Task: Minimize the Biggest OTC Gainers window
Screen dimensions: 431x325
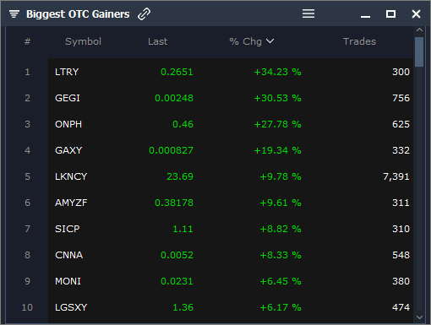Action: (365, 17)
